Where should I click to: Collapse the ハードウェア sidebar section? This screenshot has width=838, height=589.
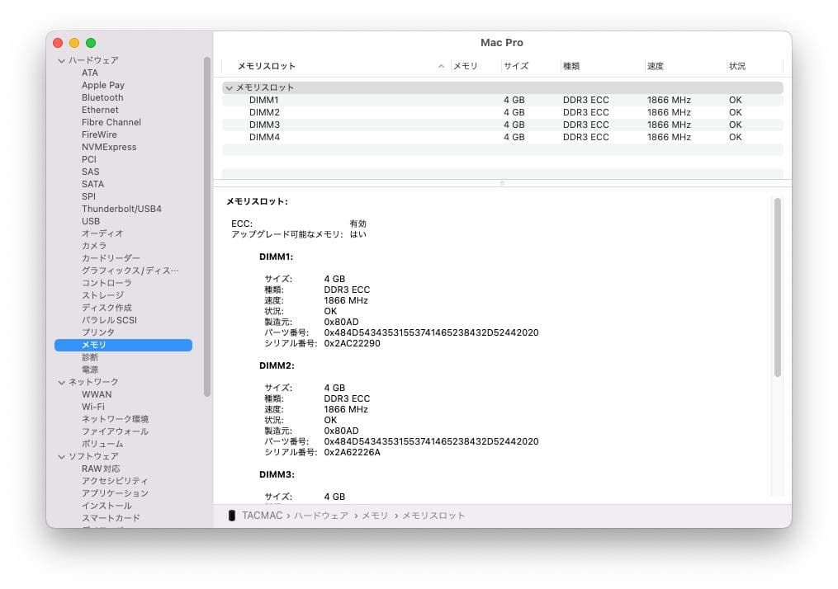(61, 60)
